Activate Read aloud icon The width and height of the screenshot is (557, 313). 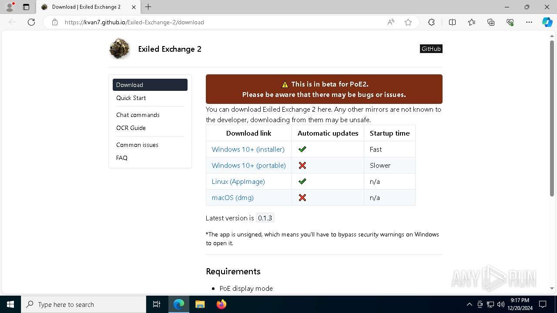[x=391, y=22]
